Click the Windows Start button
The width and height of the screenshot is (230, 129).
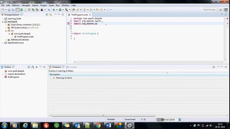pyautogui.click(x=4, y=125)
